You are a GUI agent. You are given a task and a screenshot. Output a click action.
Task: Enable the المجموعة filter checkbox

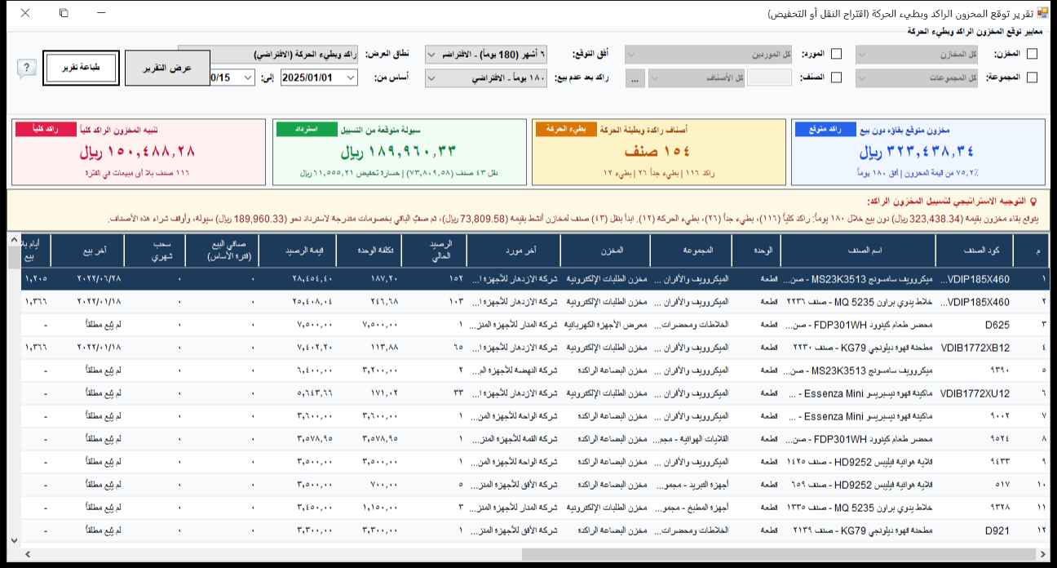1032,78
